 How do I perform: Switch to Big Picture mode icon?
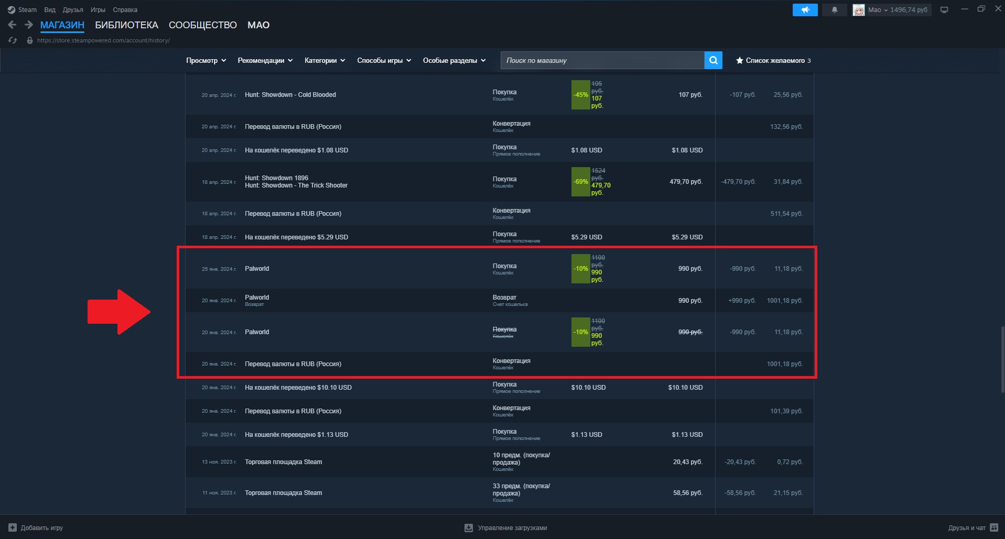[944, 10]
